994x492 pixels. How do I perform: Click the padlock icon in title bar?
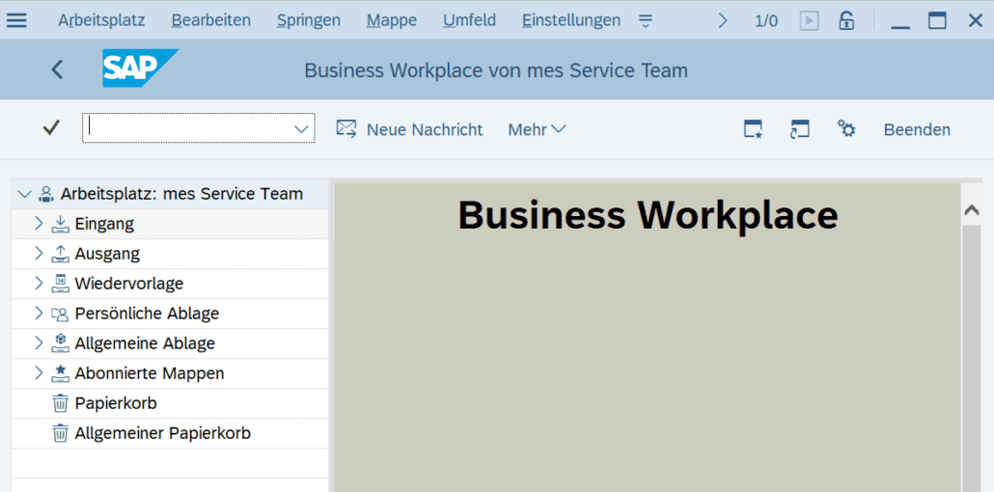pos(846,20)
